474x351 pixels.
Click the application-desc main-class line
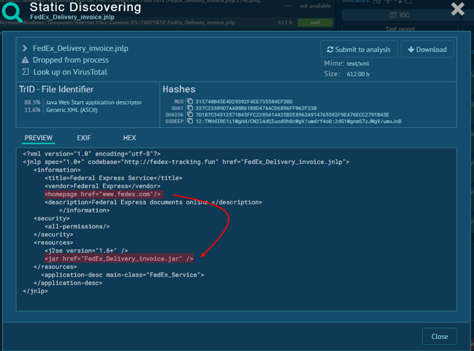pos(123,275)
